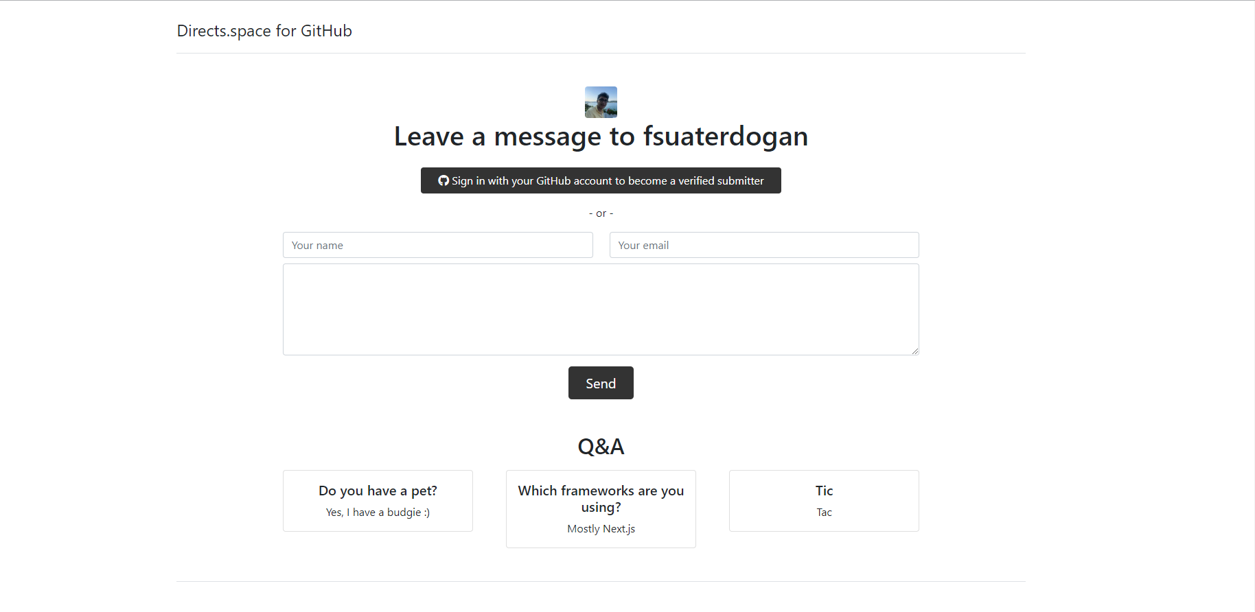Grab the message textarea resize handle corner
The height and width of the screenshot is (612, 1255).
[914, 351]
